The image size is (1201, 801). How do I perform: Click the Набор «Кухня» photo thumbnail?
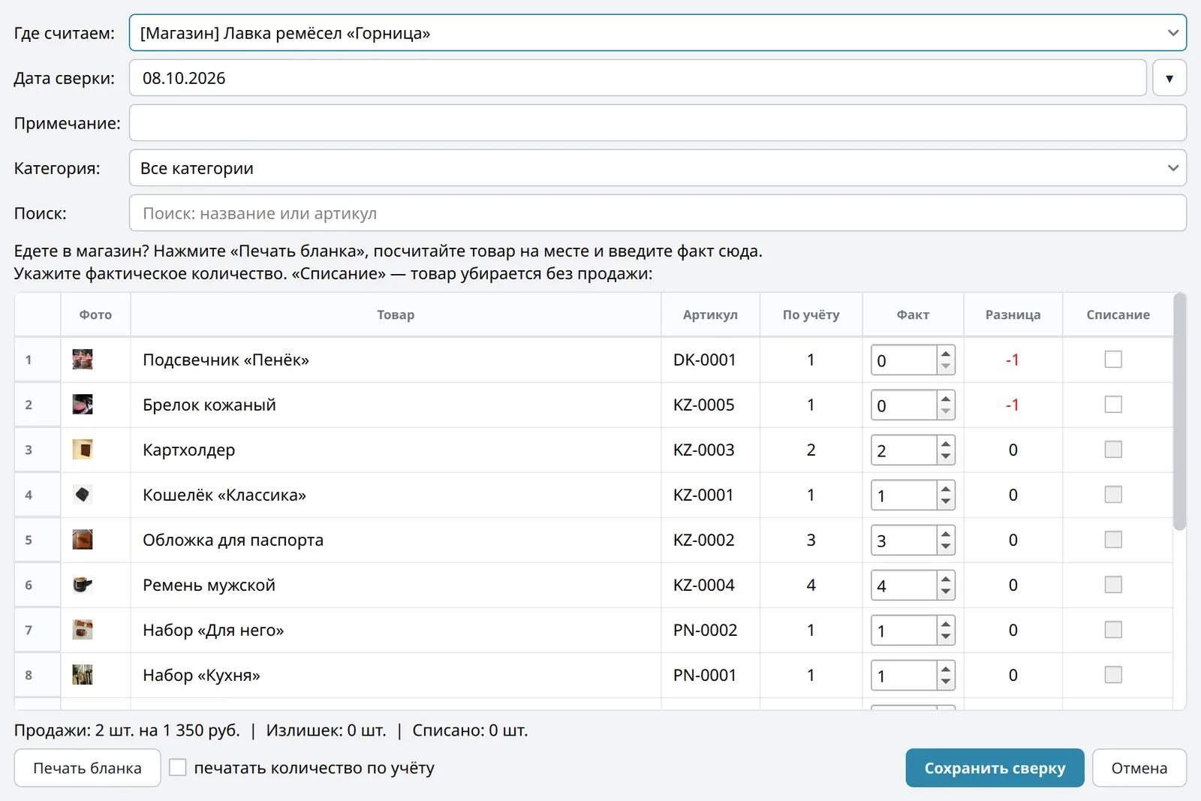point(83,675)
